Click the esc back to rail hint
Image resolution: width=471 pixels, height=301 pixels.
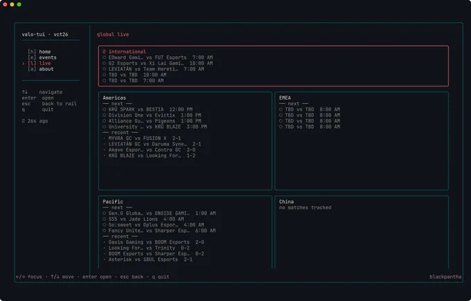[49, 104]
